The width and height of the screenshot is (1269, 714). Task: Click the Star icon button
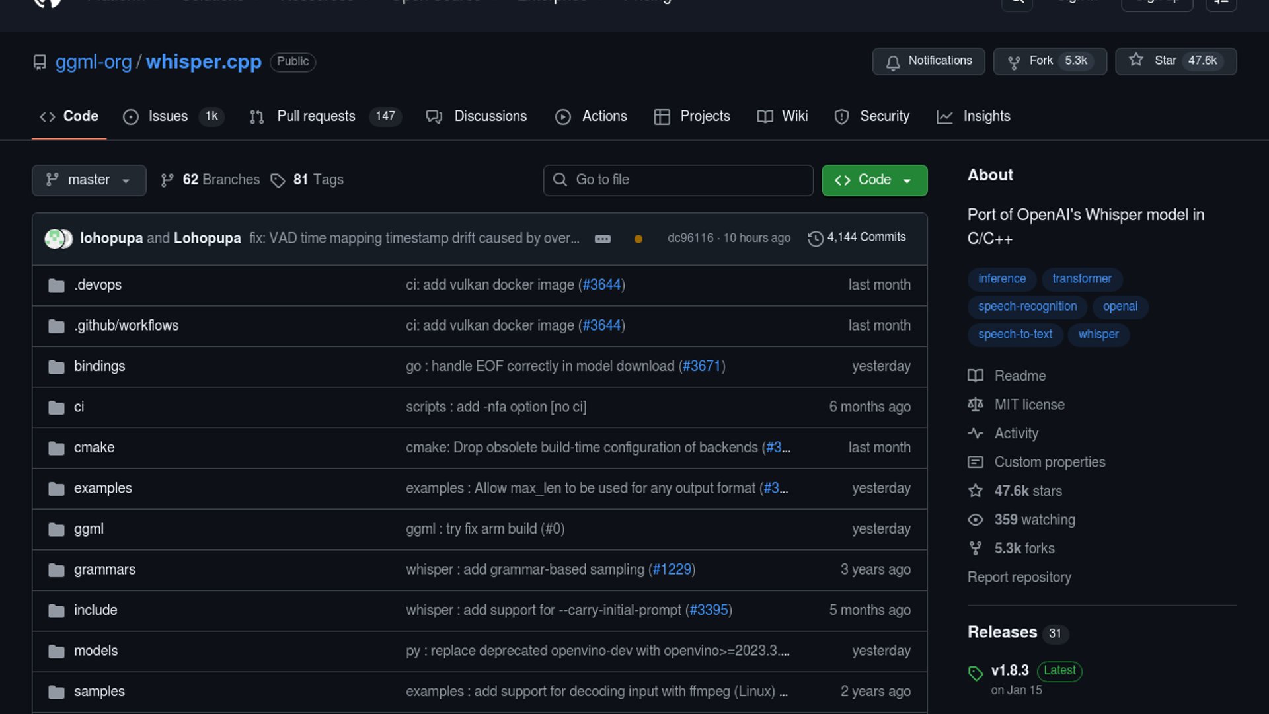point(1135,60)
